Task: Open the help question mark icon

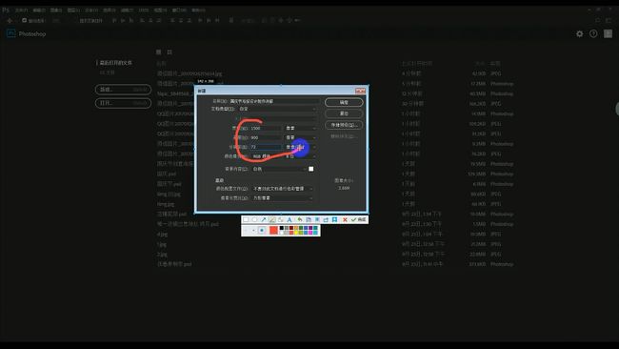Action: (593, 34)
